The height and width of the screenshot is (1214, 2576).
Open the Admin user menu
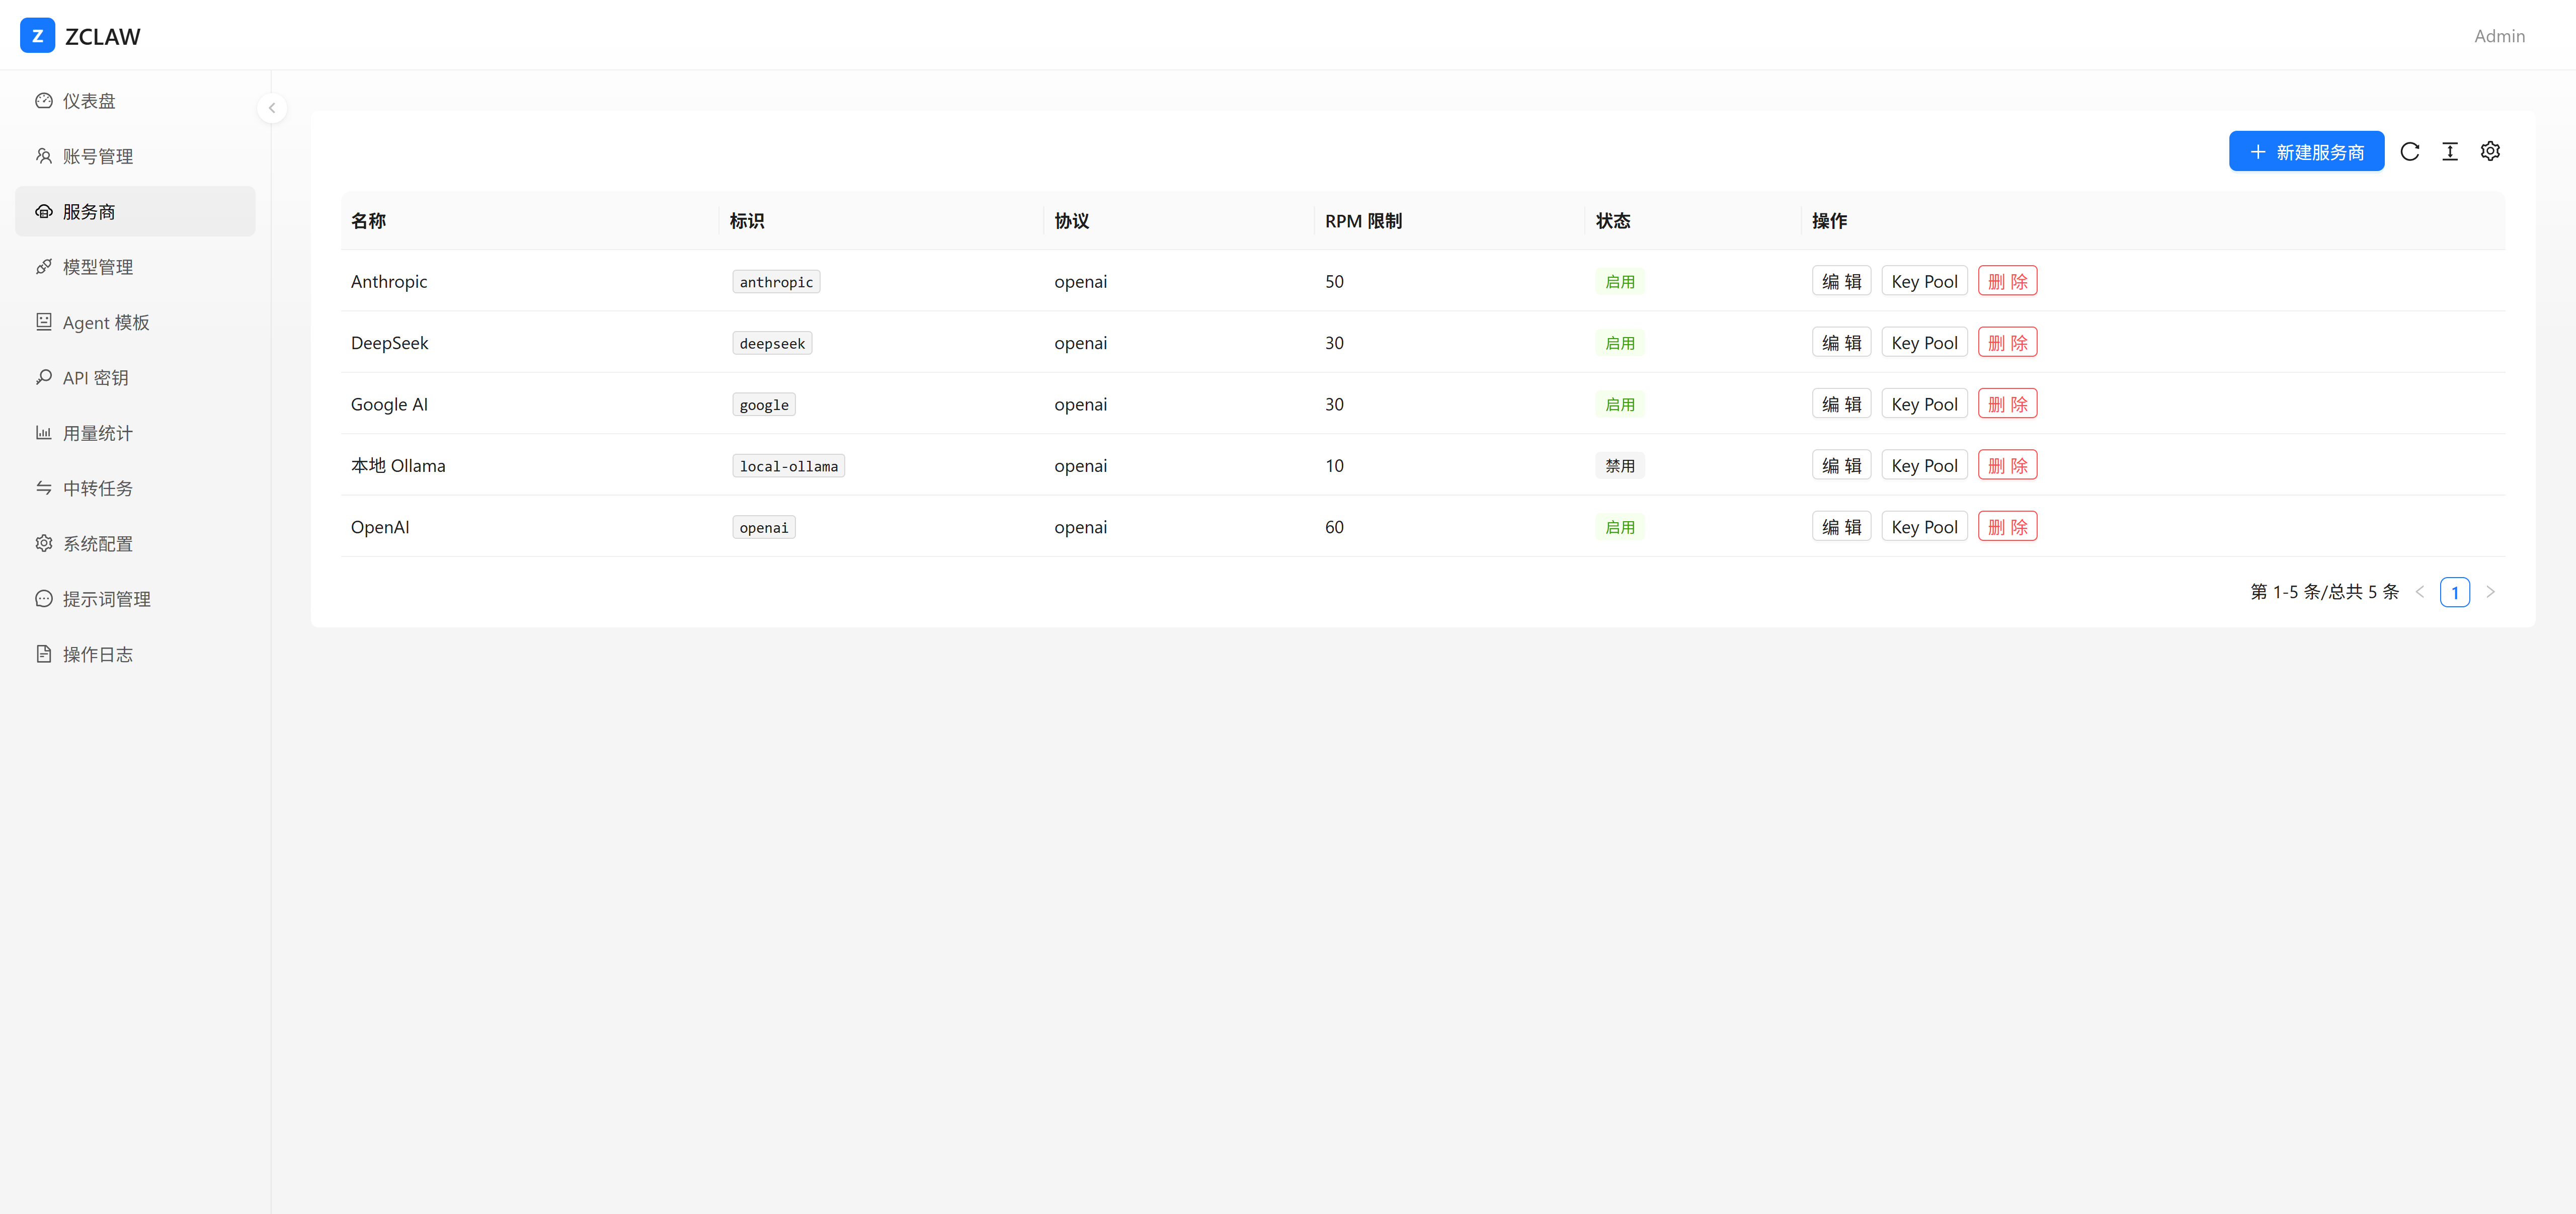[2499, 36]
